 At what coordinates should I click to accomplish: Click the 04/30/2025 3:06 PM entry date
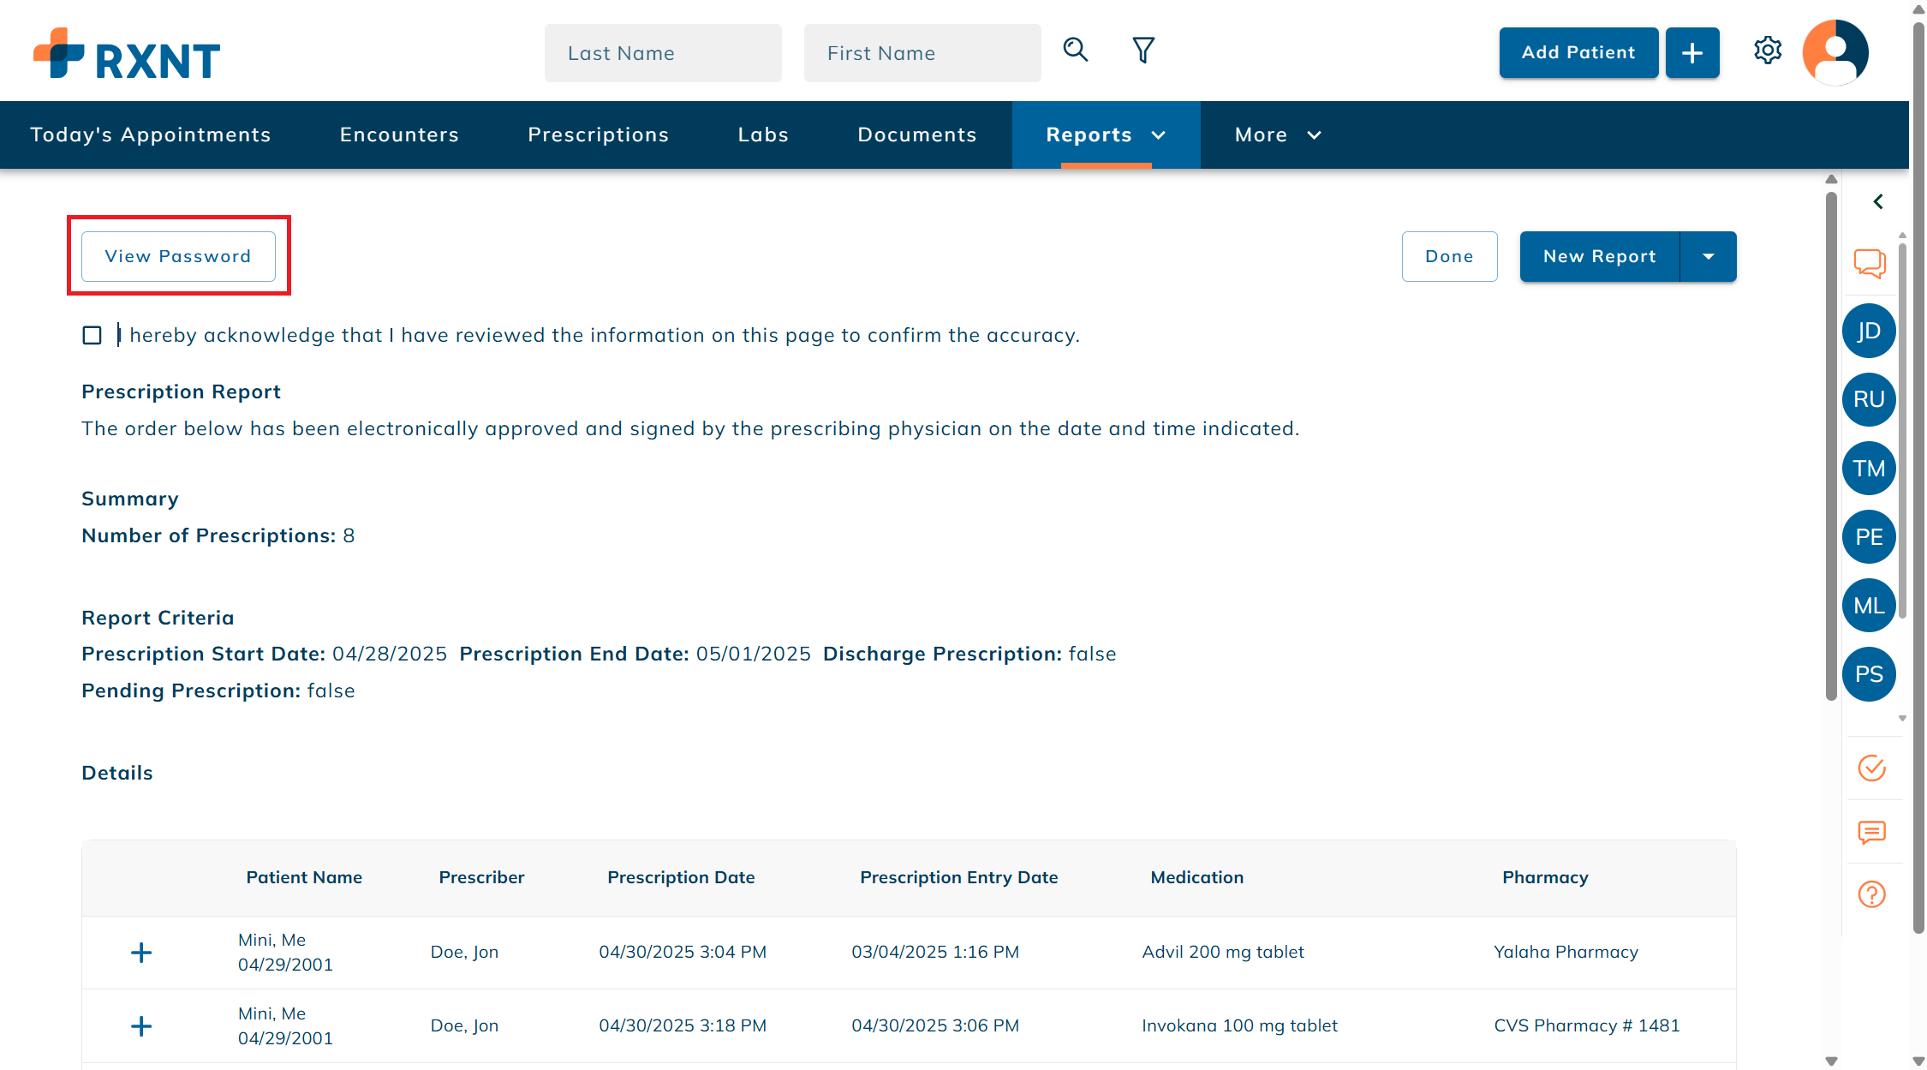click(x=935, y=1025)
